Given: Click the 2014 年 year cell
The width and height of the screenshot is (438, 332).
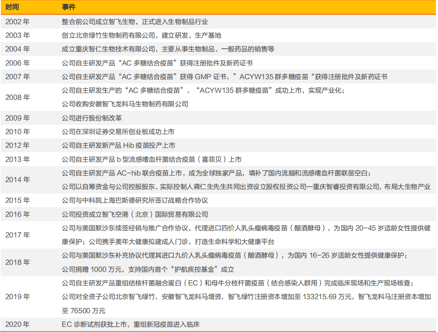Looking at the screenshot, I should [17, 180].
